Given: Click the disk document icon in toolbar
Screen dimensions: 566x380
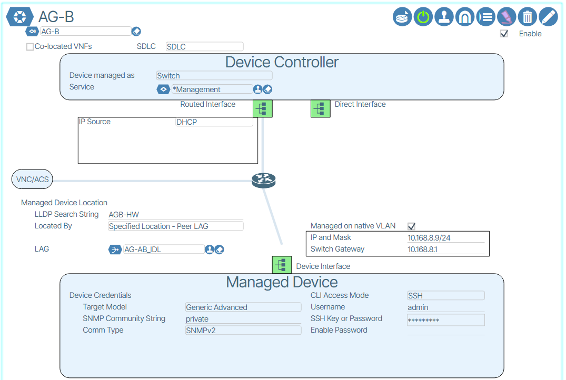Looking at the screenshot, I should [403, 17].
